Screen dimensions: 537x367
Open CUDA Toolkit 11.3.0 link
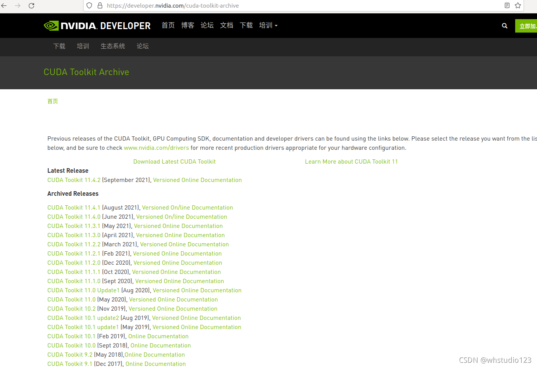tap(74, 235)
